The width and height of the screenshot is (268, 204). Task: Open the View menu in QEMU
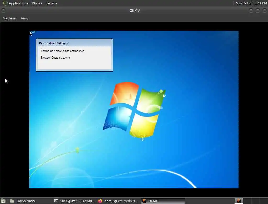point(25,18)
